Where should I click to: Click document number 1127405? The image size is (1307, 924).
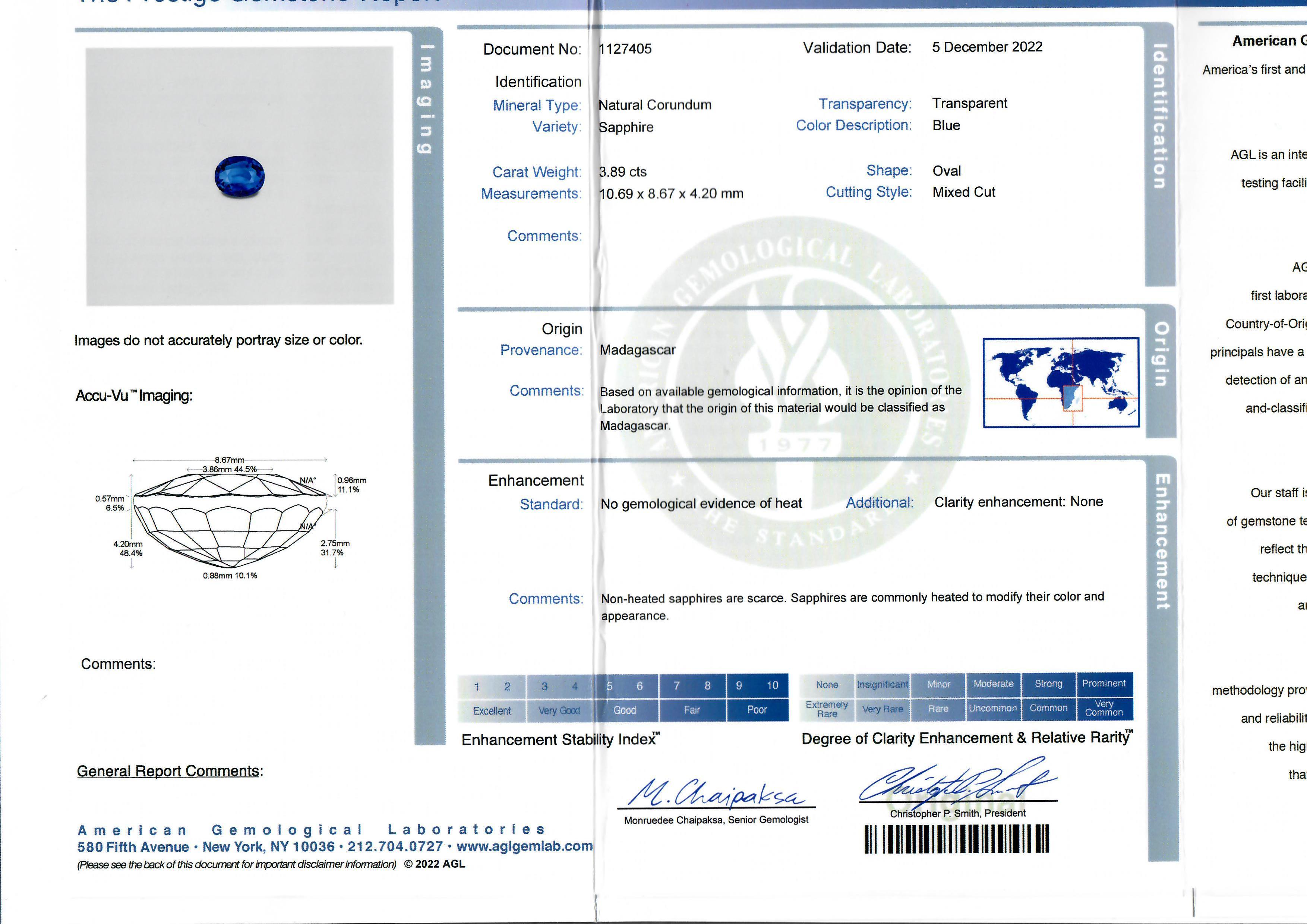pyautogui.click(x=625, y=49)
